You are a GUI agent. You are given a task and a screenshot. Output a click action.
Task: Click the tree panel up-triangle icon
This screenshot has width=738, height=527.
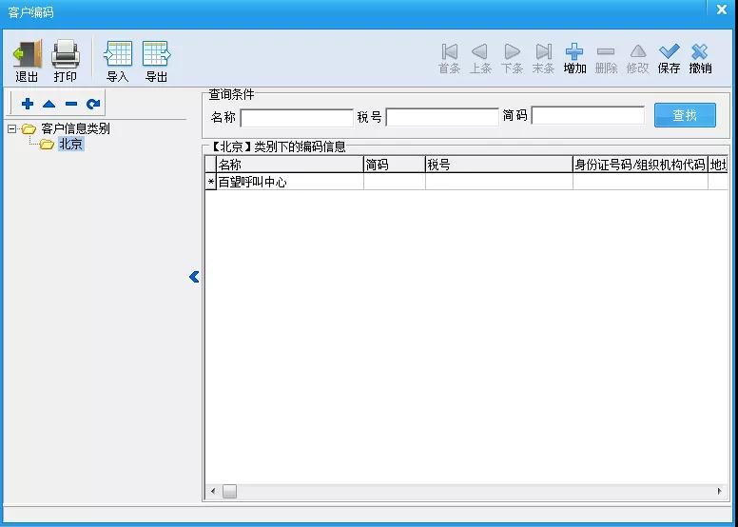(49, 104)
